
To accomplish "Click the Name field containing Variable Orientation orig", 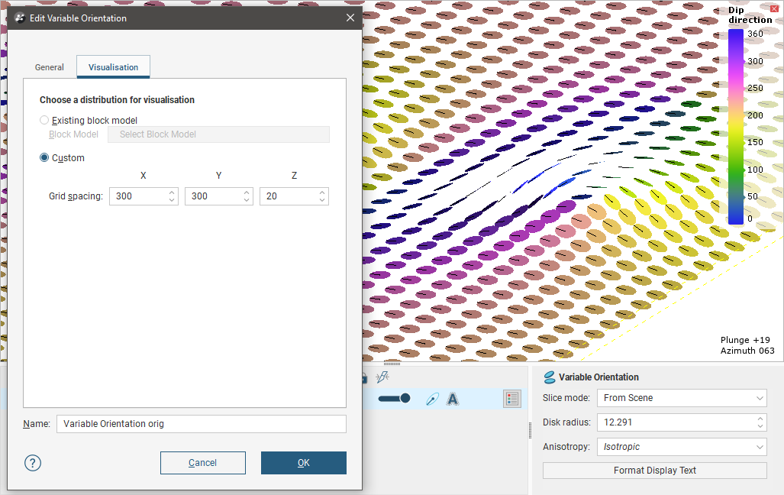I will coord(201,424).
